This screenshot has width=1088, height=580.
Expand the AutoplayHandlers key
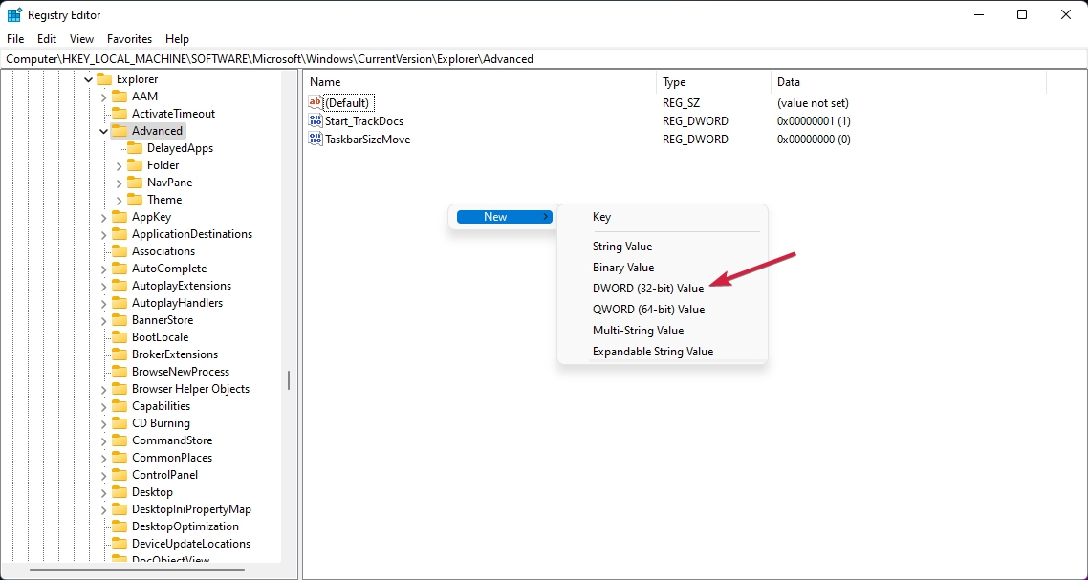pyautogui.click(x=104, y=303)
